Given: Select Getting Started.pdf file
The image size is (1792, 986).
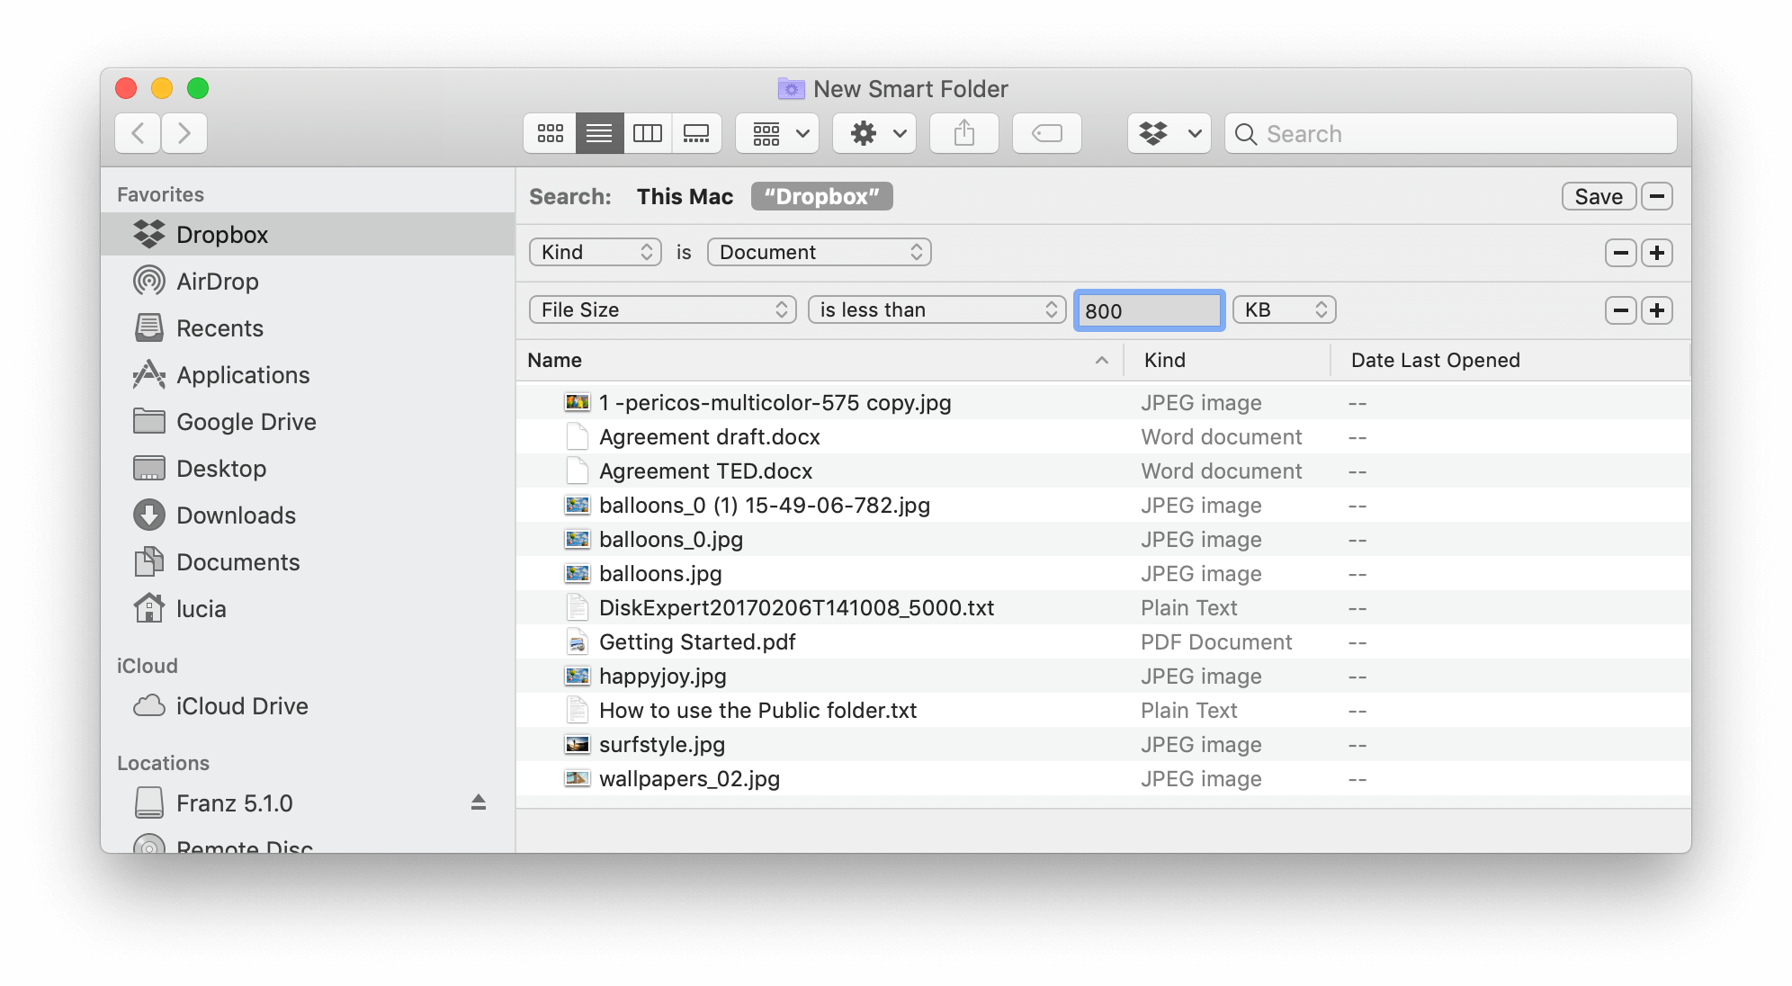Looking at the screenshot, I should [1104, 642].
